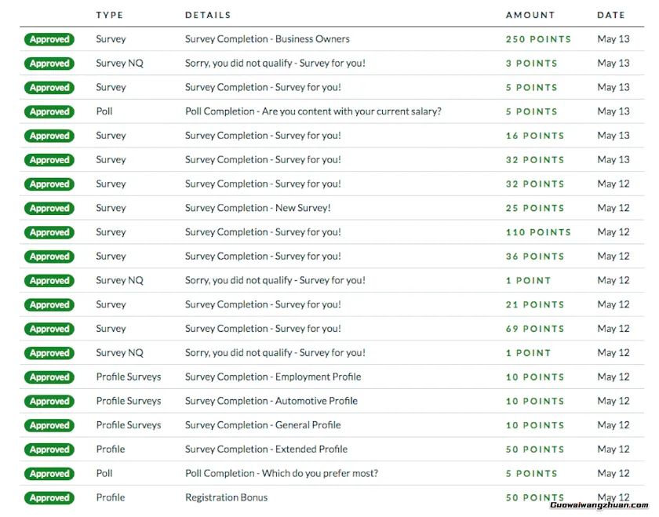Viewport: 659px width, 517px height.
Task: Click Approved badge on the Extended Profile row
Action: pyautogui.click(x=49, y=450)
